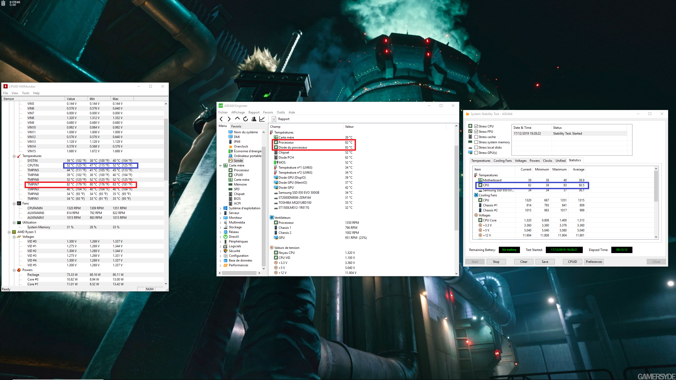This screenshot has height=380, width=676.
Task: Open Mémoire in the AIDA64 tree
Action: coord(240,184)
